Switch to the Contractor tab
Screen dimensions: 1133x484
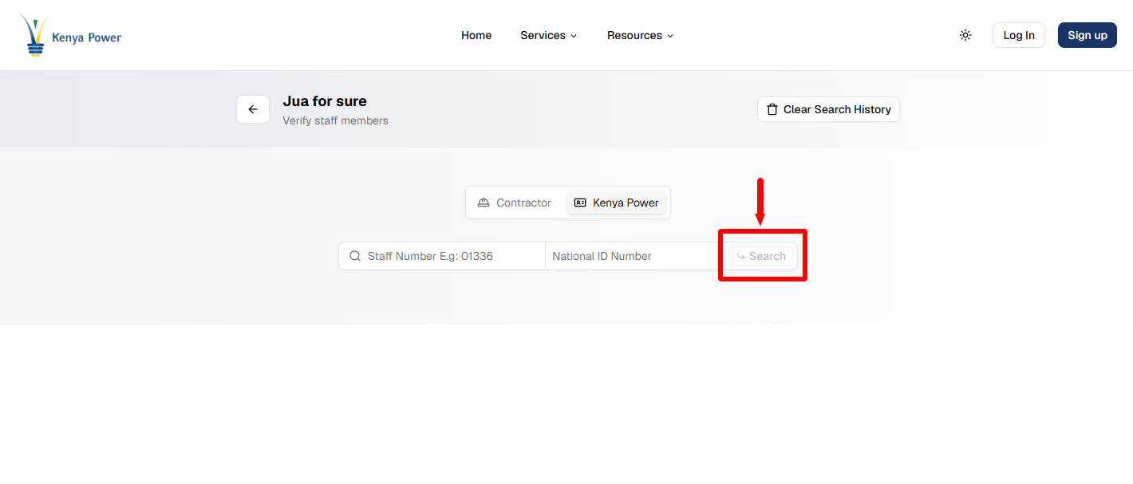click(515, 203)
